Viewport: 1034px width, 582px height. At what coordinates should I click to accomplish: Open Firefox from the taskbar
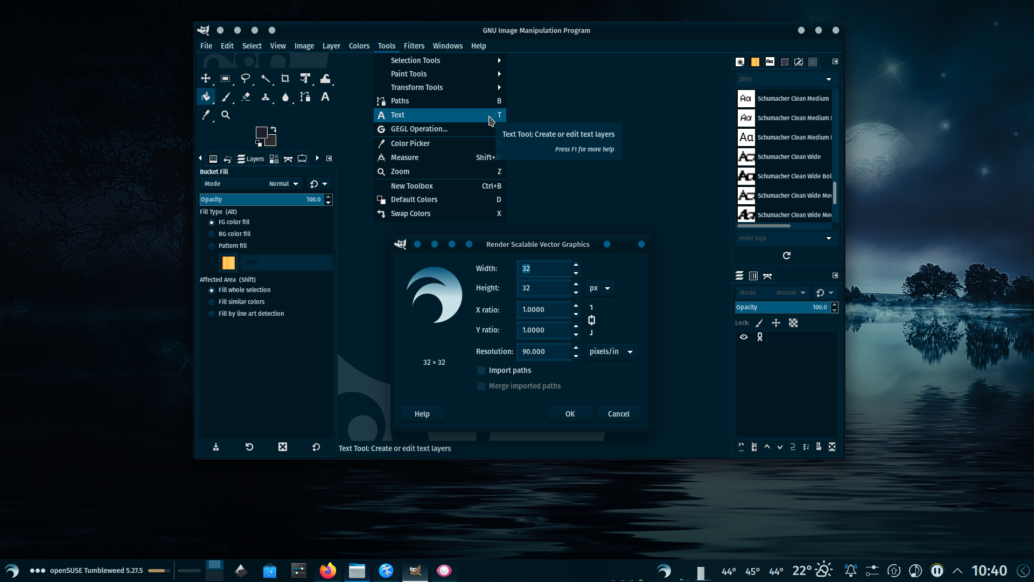[x=327, y=571]
